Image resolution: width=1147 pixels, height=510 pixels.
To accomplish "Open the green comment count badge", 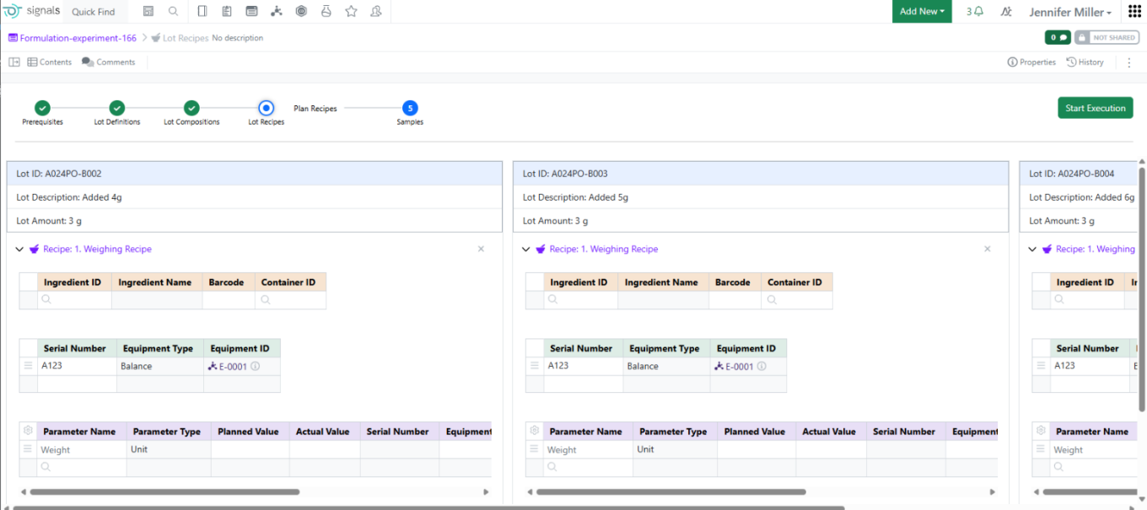I will 1057,38.
